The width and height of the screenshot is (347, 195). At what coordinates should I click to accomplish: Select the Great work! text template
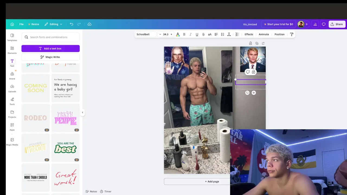[65, 177]
